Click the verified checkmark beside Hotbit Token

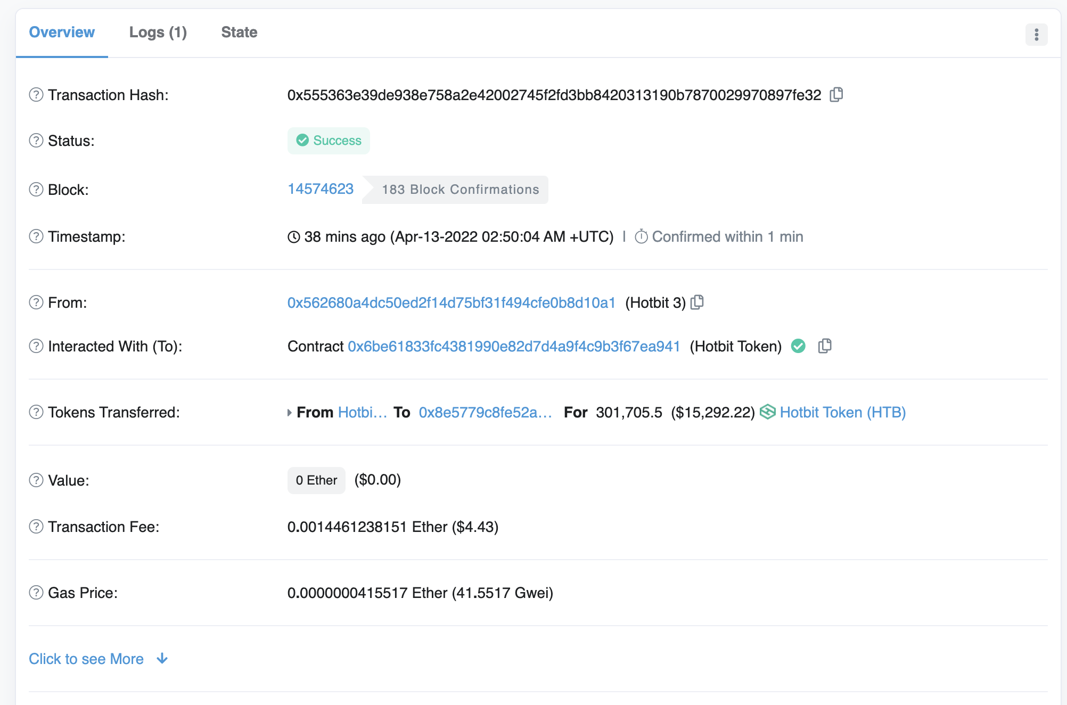pos(798,346)
